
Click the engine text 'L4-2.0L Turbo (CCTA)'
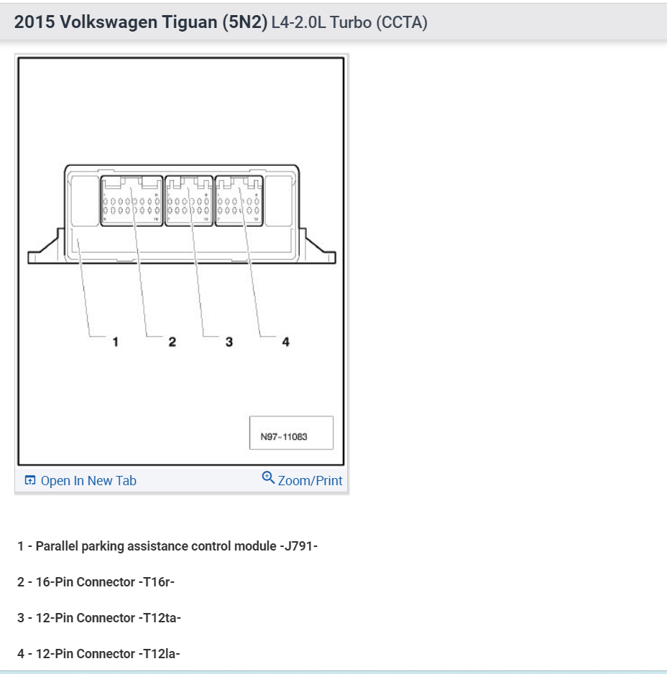point(349,22)
